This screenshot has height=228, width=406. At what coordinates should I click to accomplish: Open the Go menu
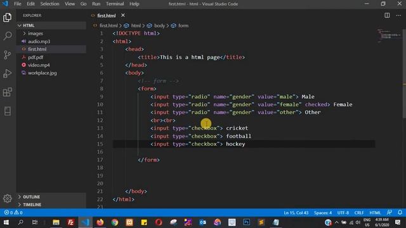83,4
